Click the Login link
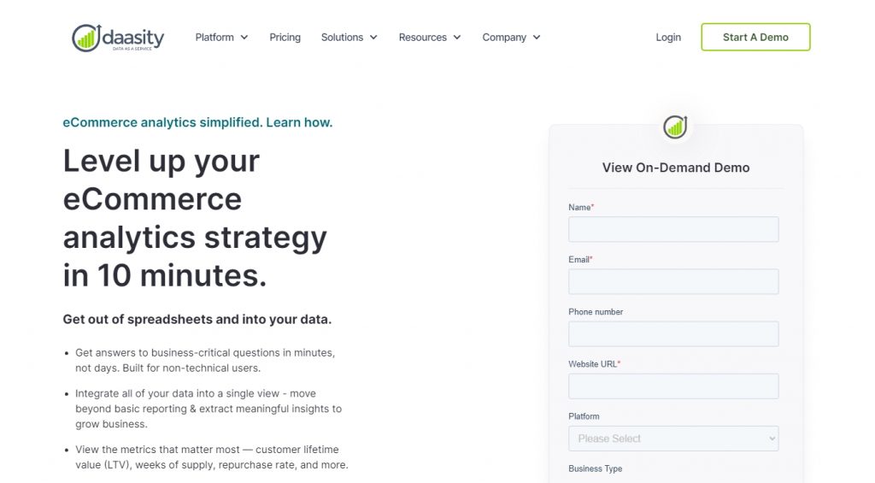The image size is (875, 483). pos(668,38)
